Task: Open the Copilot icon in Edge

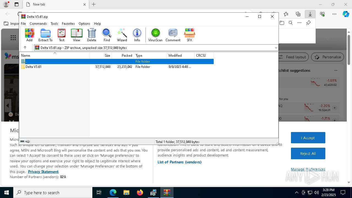Action: point(346,14)
